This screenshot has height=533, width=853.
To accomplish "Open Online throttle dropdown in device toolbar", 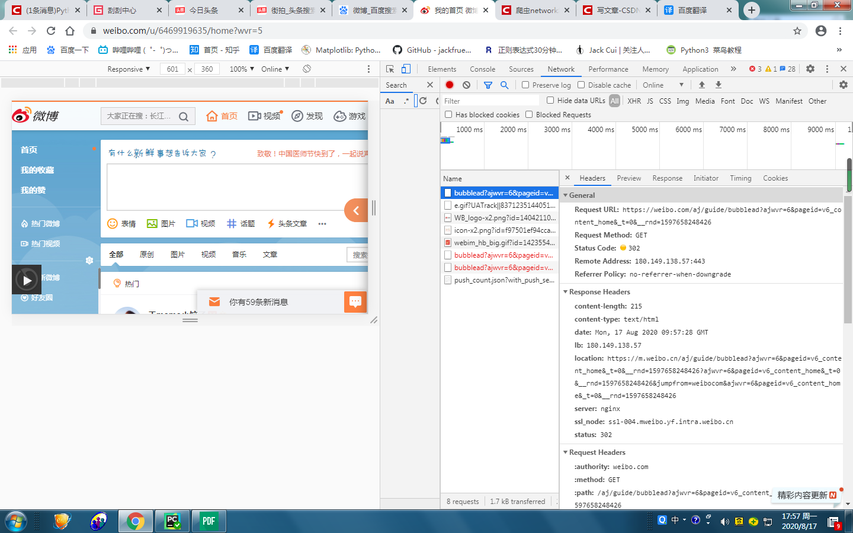I will tap(275, 69).
